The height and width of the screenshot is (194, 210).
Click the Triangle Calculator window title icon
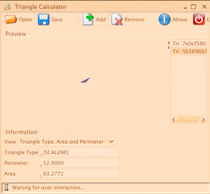point(7,7)
